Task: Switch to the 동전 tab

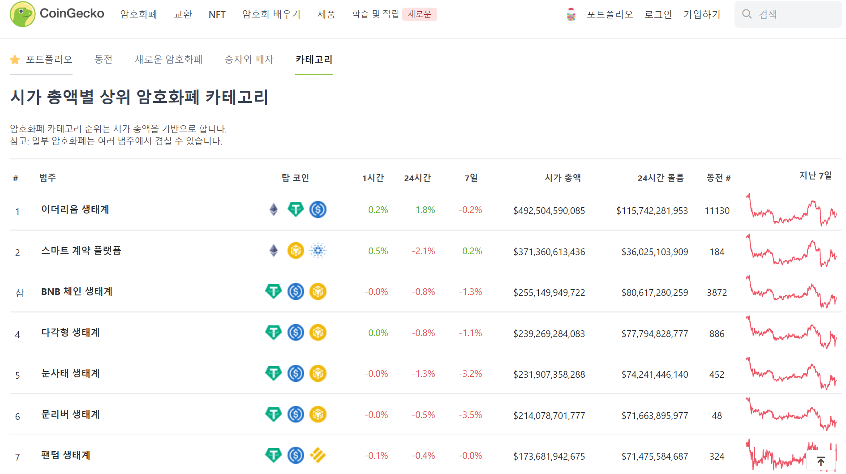Action: click(x=103, y=60)
